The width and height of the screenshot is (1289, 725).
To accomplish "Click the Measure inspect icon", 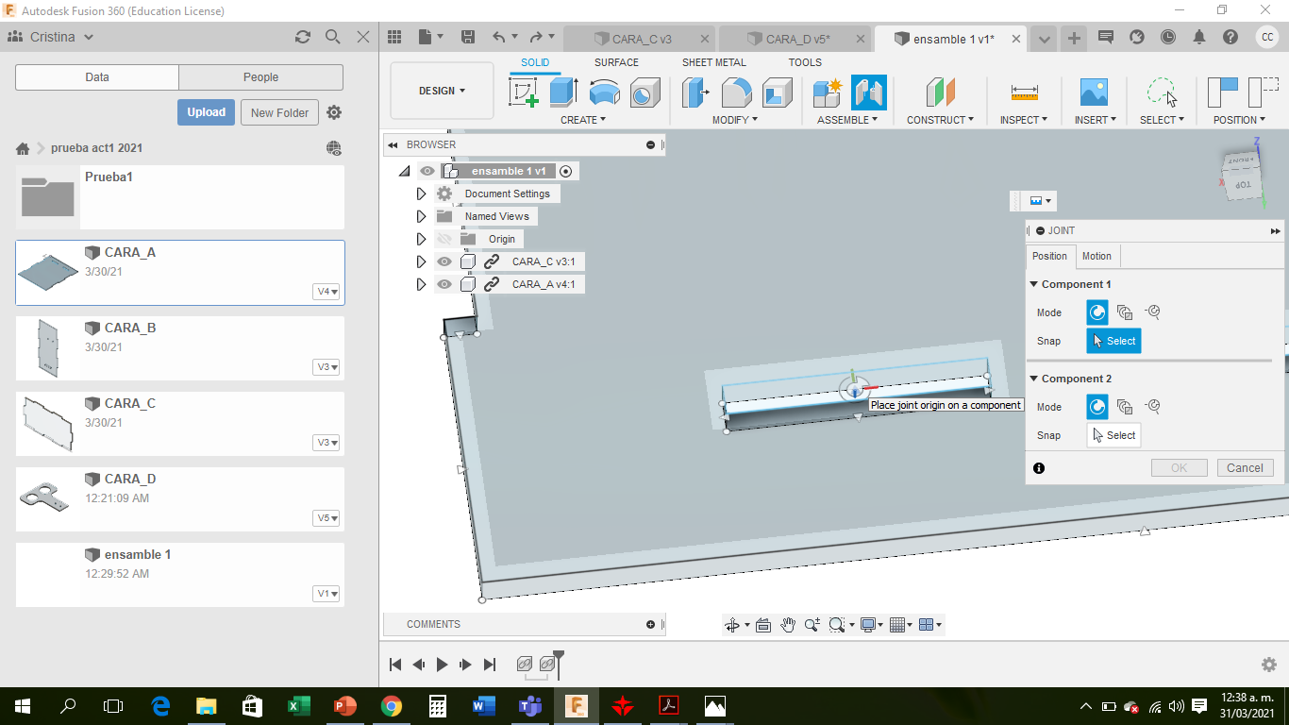I will 1024,93.
